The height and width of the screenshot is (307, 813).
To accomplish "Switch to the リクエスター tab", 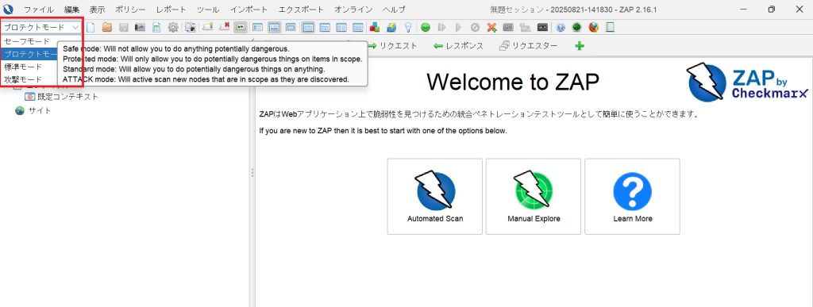I will [528, 46].
